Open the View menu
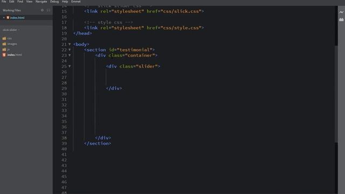 [29, 2]
